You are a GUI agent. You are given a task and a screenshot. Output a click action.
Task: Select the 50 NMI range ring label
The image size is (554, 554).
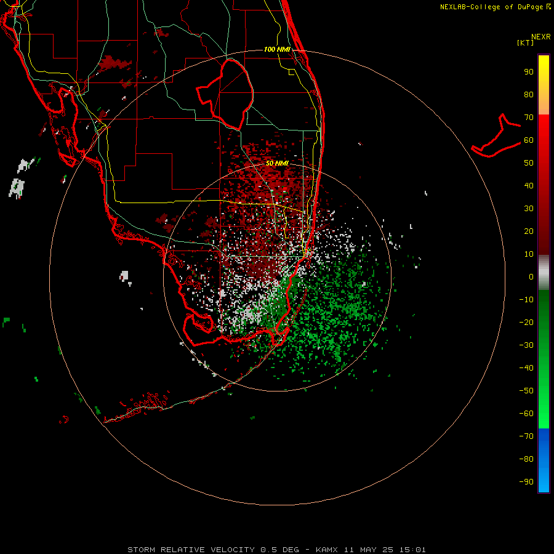point(277,163)
